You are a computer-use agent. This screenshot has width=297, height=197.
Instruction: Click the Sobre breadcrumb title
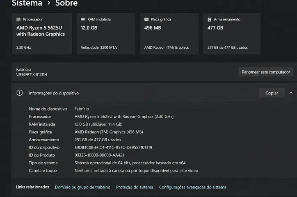click(x=66, y=3)
